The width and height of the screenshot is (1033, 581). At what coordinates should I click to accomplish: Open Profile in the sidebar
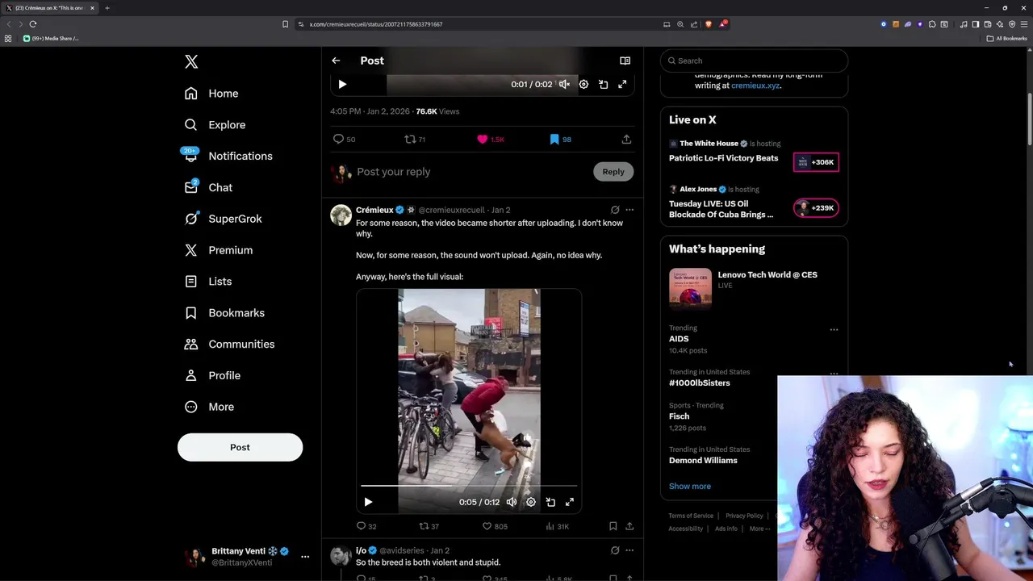[212, 376]
